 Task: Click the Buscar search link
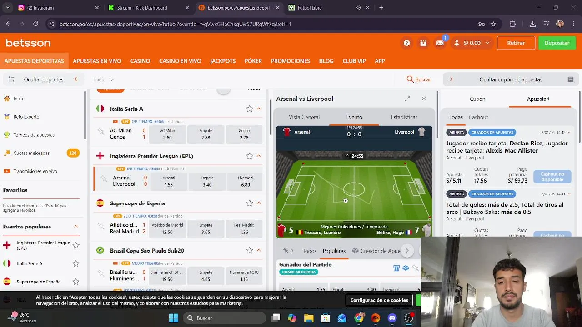(419, 79)
